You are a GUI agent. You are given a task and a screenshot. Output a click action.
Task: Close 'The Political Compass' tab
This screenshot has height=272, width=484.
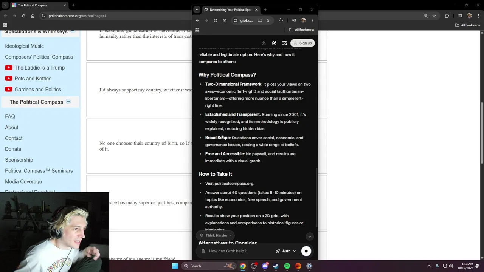64,5
